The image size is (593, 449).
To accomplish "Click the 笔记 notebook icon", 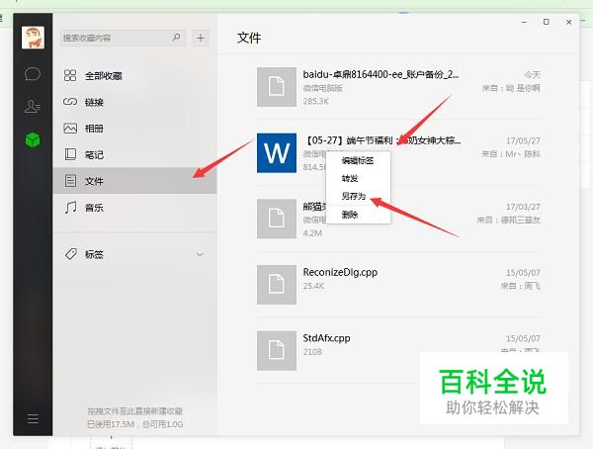I will tap(70, 154).
